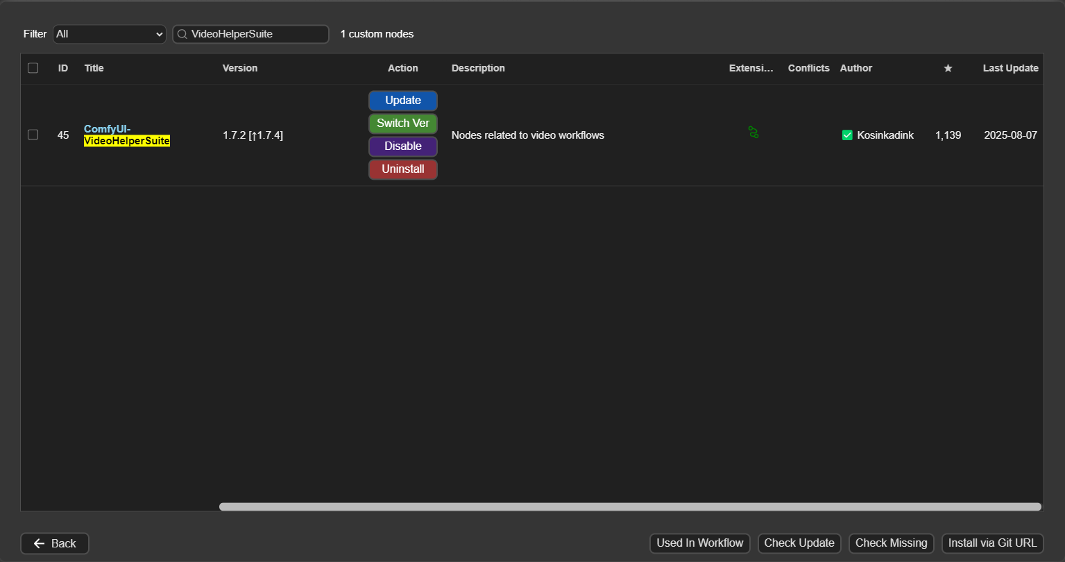Toggle the select-all checkbox in header
The height and width of the screenshot is (562, 1065).
coord(33,68)
